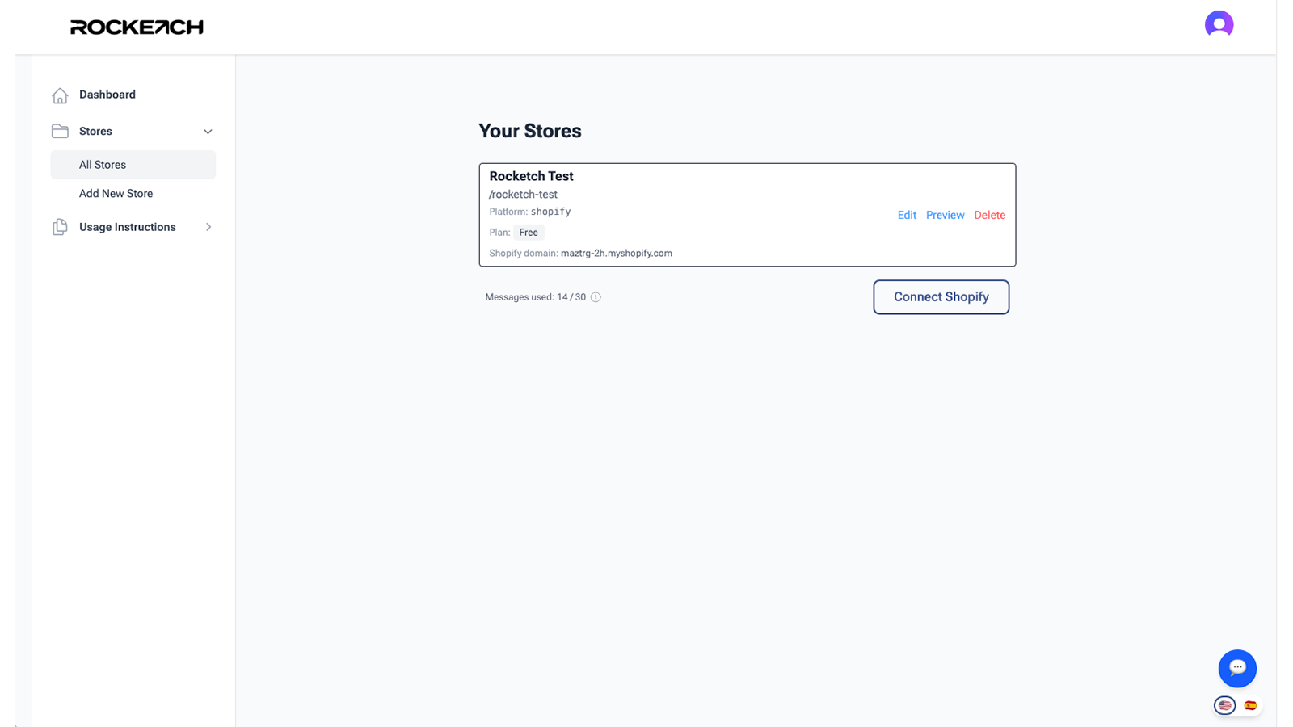Click Edit link for Rocketch Test

(x=907, y=215)
